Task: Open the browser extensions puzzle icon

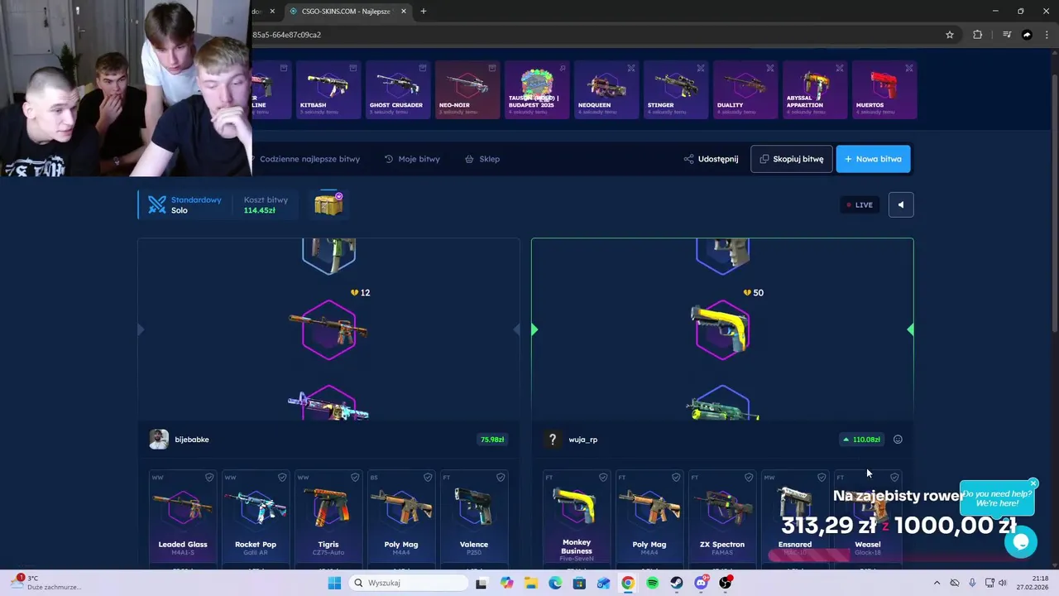Action: pyautogui.click(x=978, y=35)
